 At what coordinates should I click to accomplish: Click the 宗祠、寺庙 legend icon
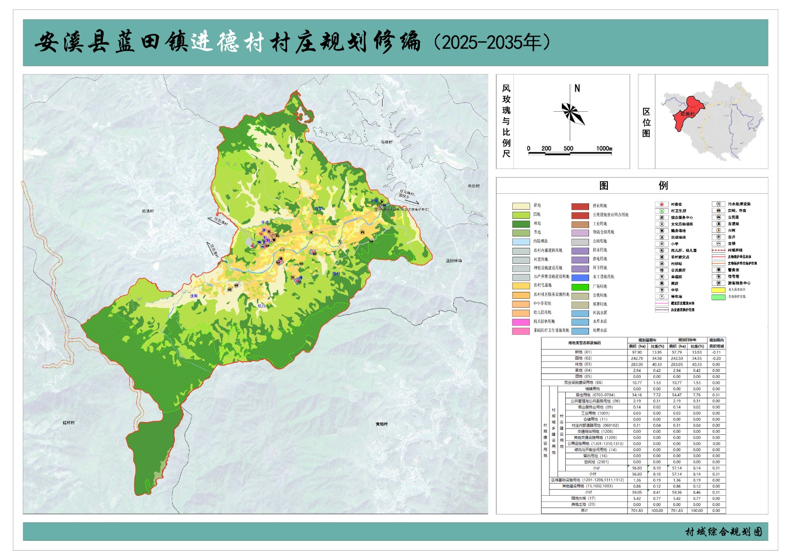tap(718, 211)
